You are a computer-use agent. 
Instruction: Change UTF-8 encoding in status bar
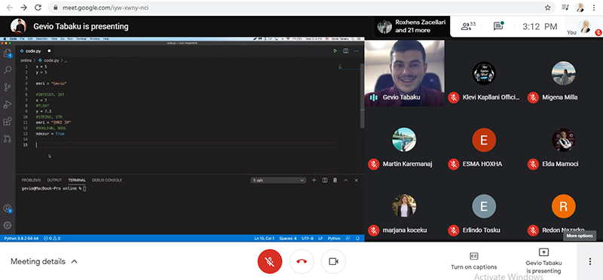[308, 239]
